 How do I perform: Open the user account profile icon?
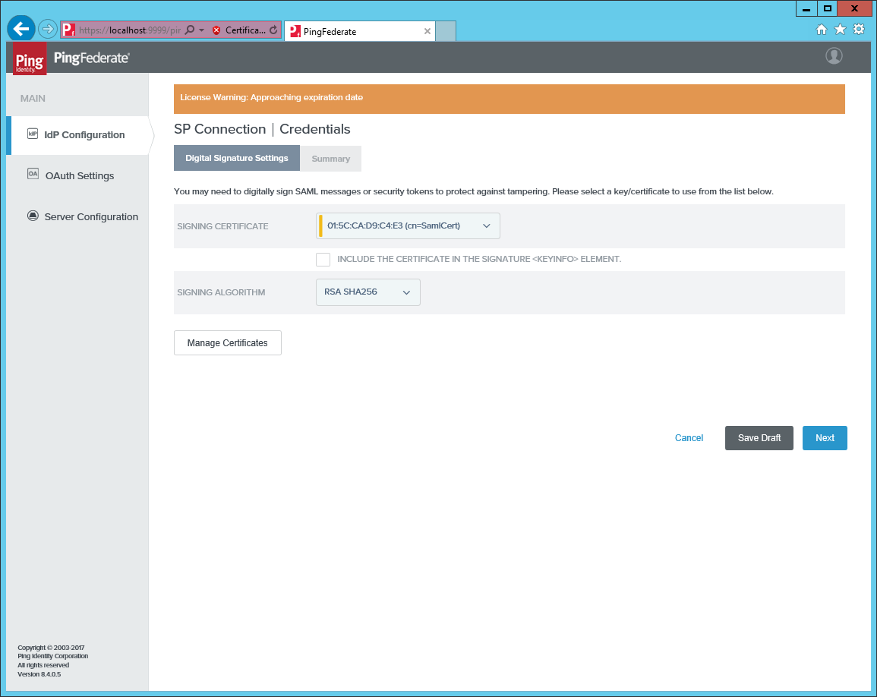[x=834, y=56]
